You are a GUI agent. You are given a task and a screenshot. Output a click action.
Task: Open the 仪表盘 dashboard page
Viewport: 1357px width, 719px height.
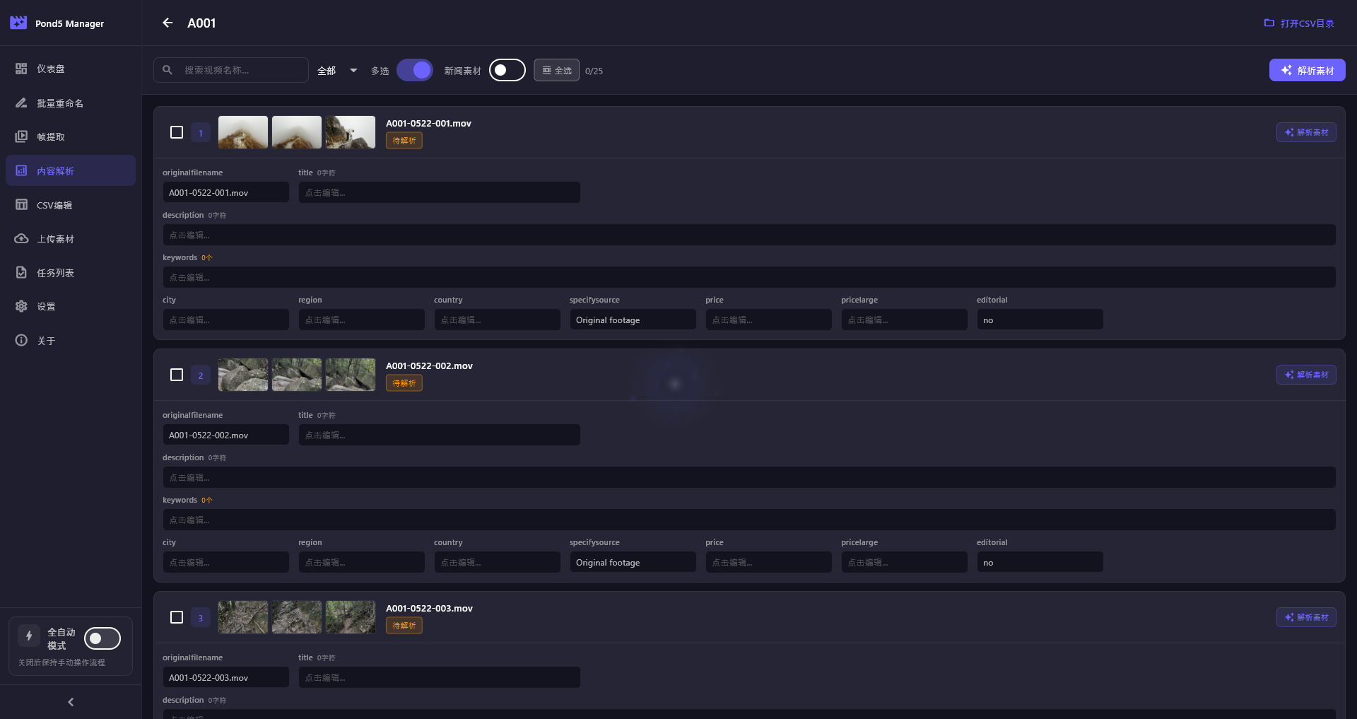coord(71,69)
